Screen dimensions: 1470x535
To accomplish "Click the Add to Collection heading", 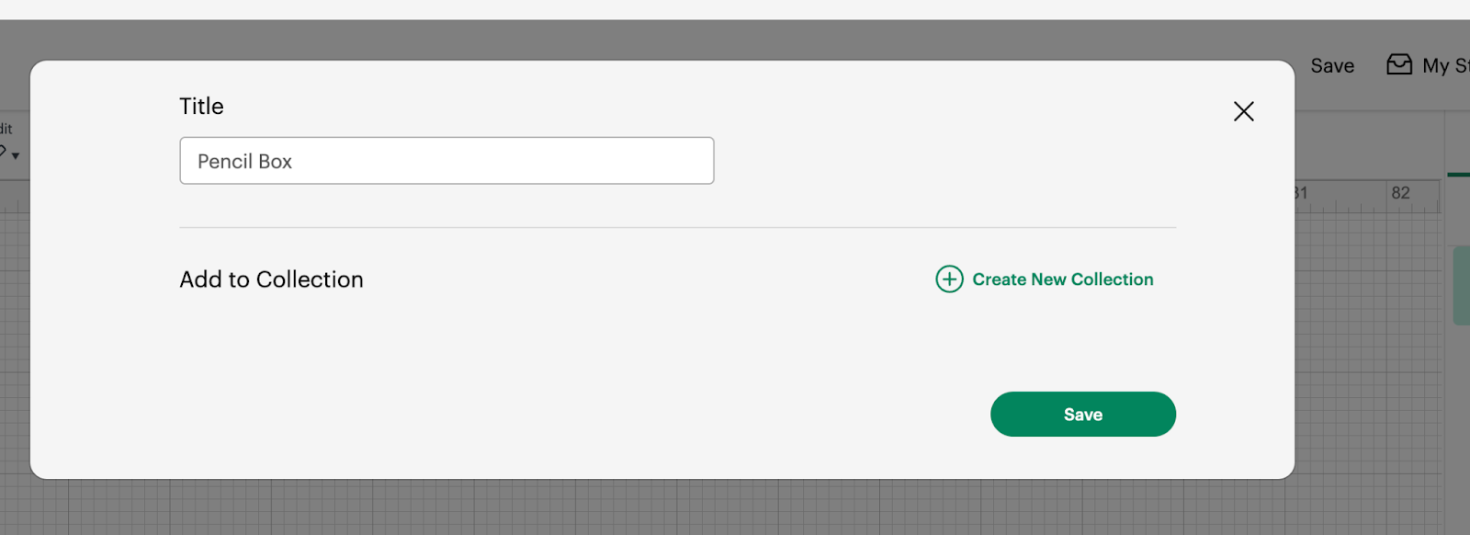I will click(271, 279).
